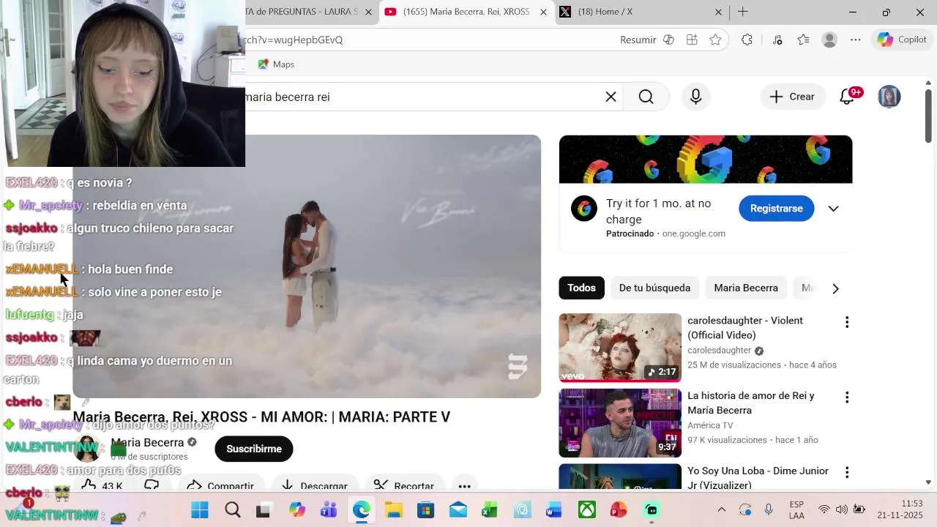Open File Explorer from taskbar
This screenshot has width=937, height=527.
[393, 509]
